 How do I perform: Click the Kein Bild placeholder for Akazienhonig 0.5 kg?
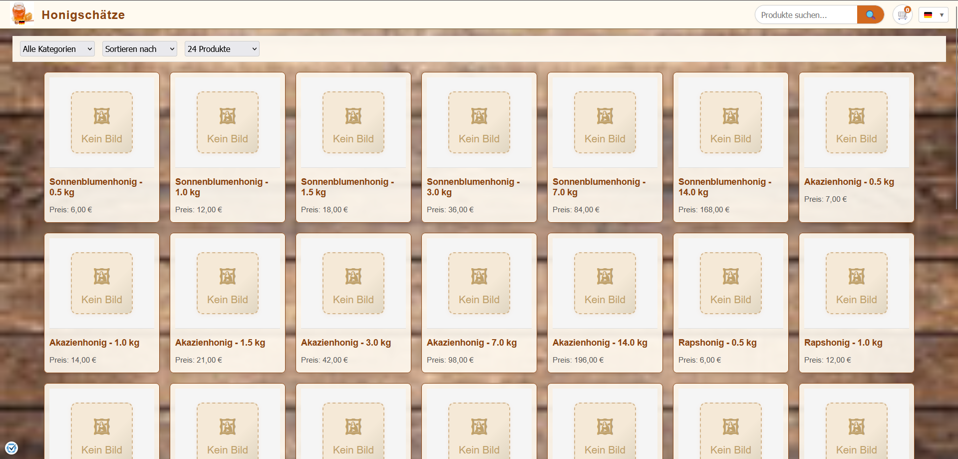pos(856,122)
